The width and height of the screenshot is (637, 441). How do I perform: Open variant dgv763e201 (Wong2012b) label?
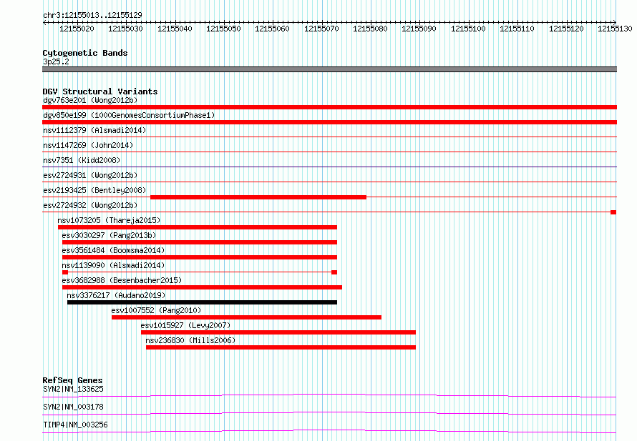point(90,100)
